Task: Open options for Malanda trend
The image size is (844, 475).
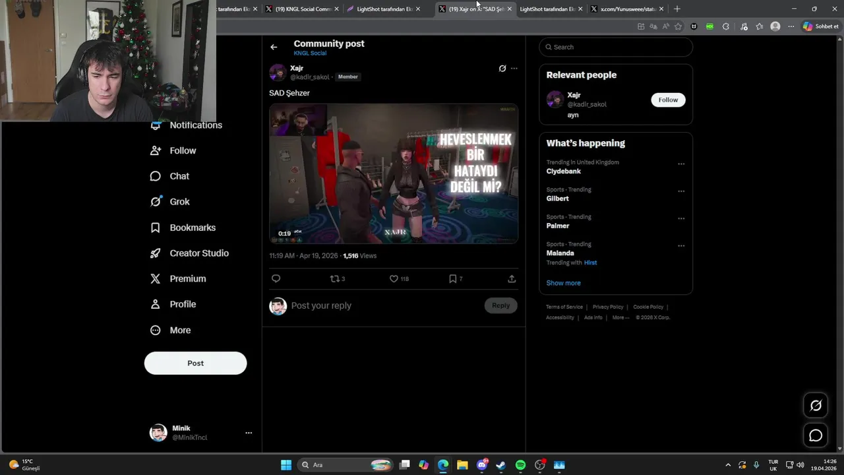Action: [681, 245]
